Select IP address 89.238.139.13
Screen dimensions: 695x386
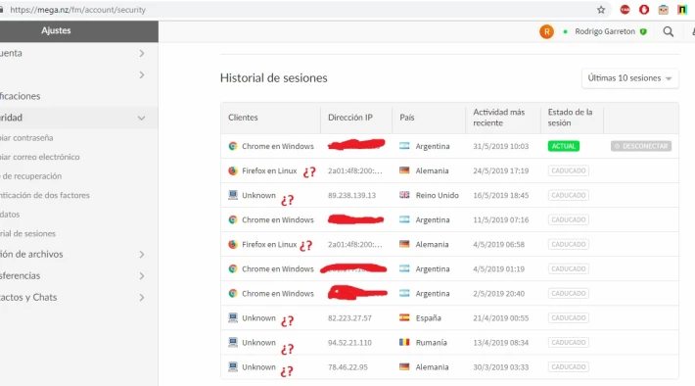click(352, 195)
